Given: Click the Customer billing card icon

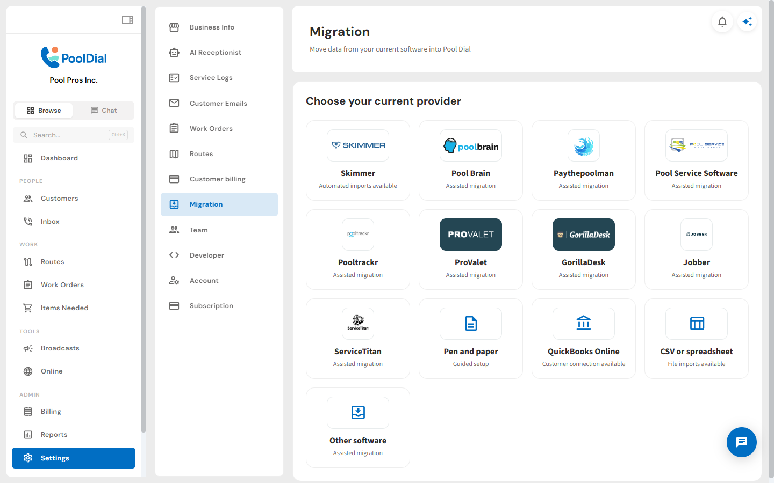Looking at the screenshot, I should pos(174,179).
